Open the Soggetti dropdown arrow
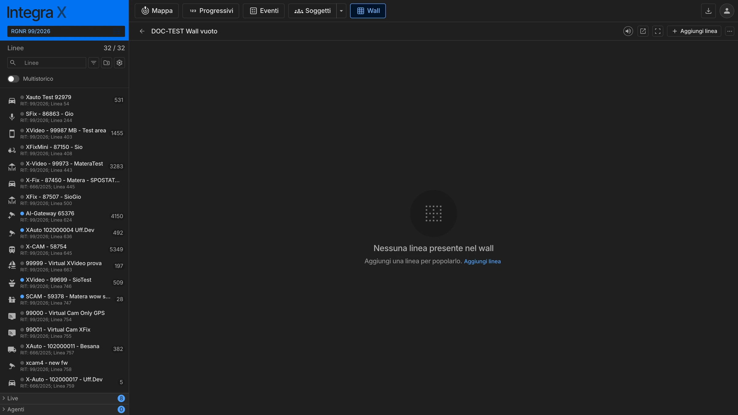Image resolution: width=738 pixels, height=415 pixels. (341, 11)
